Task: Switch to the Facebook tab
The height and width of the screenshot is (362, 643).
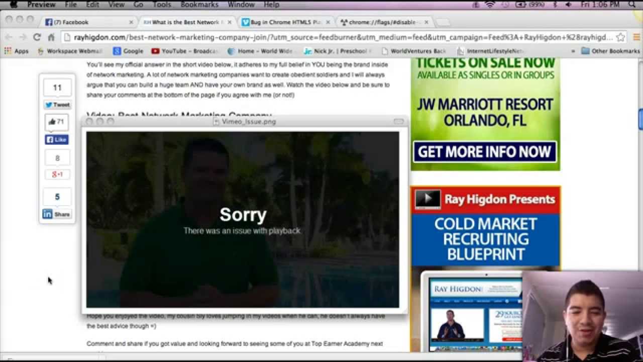Action: (x=88, y=22)
